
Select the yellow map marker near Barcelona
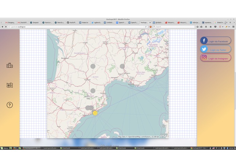[x=95, y=113]
